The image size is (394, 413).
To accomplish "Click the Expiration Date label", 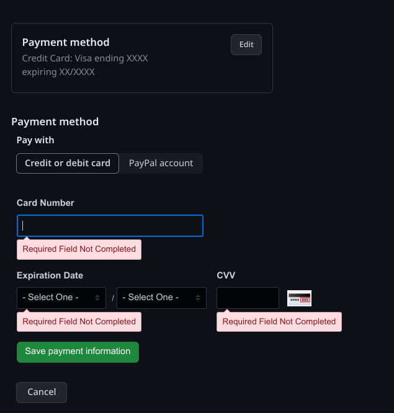I will 50,275.
